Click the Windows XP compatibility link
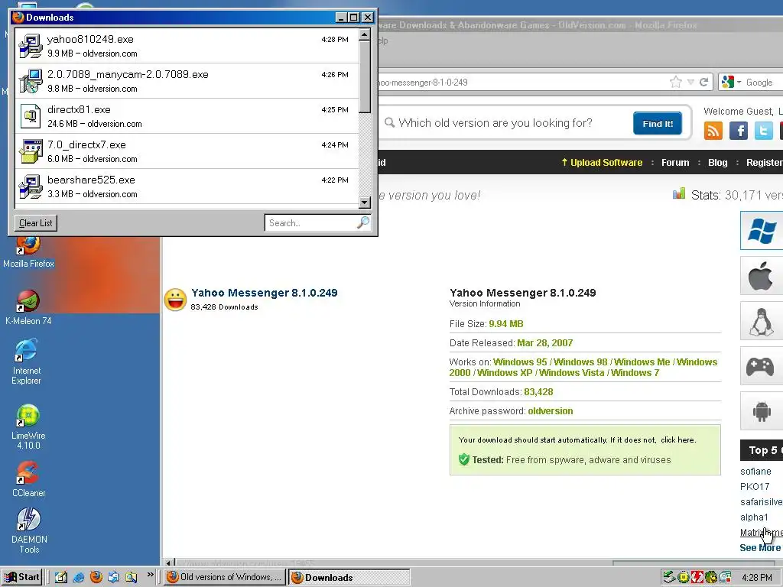The width and height of the screenshot is (783, 587). coord(505,372)
